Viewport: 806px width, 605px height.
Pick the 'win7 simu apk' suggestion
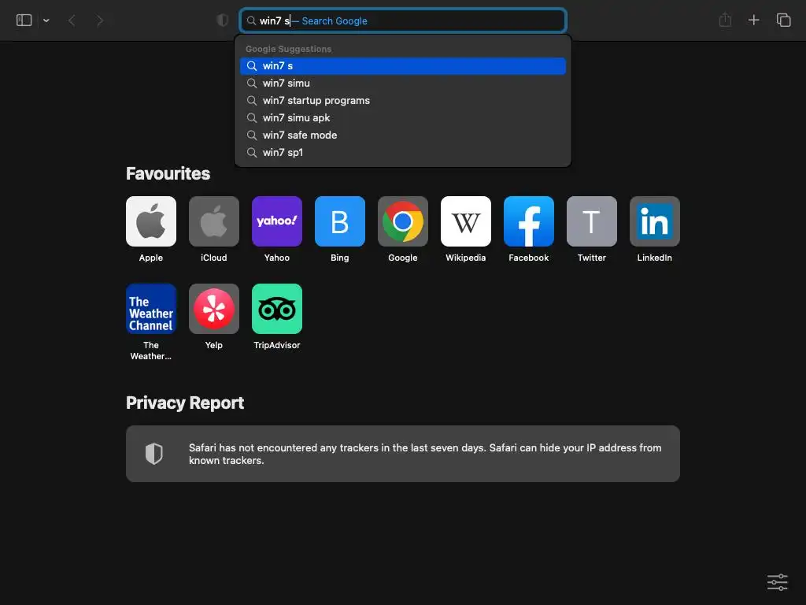(x=403, y=118)
